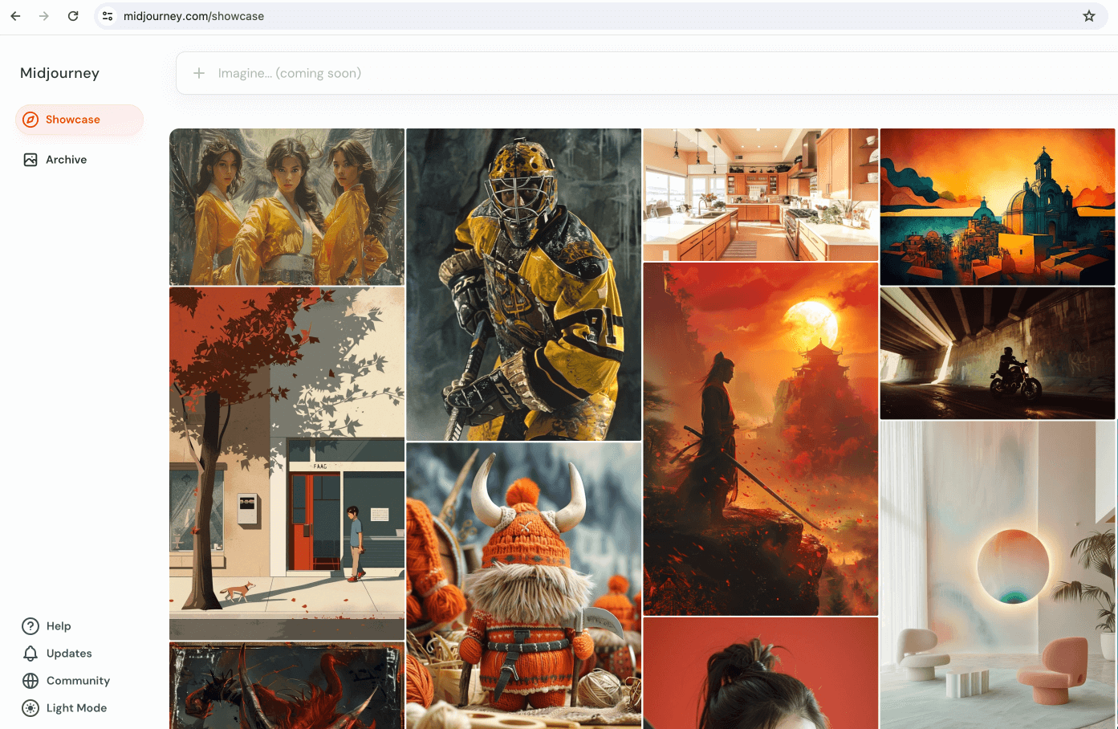The width and height of the screenshot is (1118, 729).
Task: Click the Help question mark icon
Action: tap(30, 626)
